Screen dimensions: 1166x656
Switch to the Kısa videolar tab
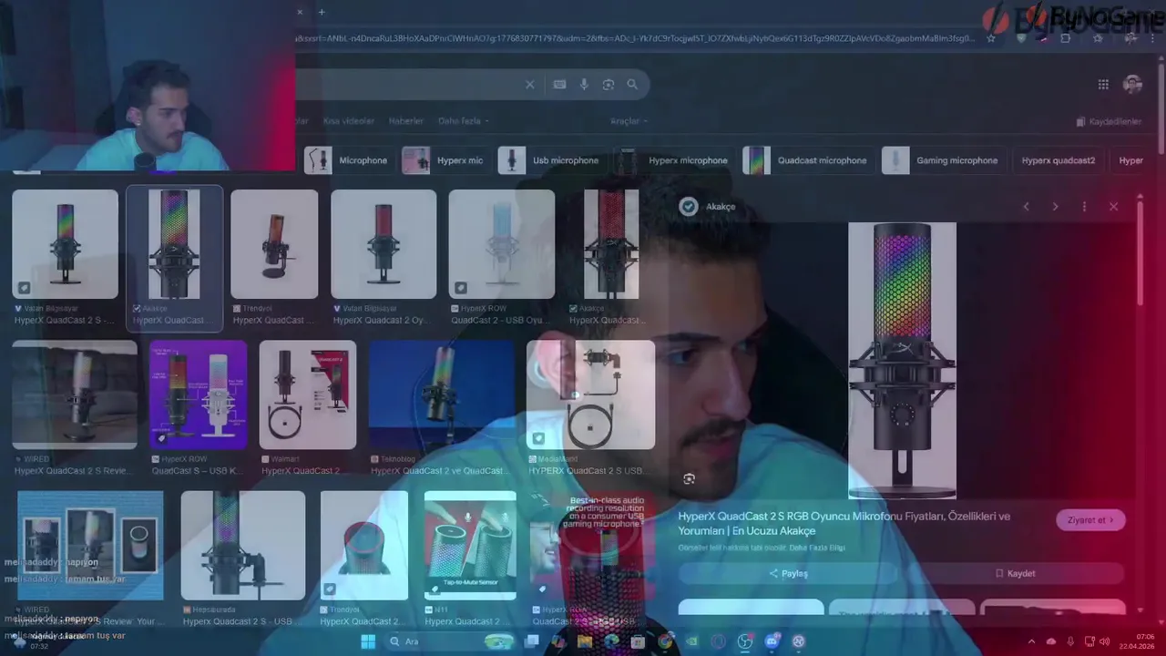click(x=349, y=121)
